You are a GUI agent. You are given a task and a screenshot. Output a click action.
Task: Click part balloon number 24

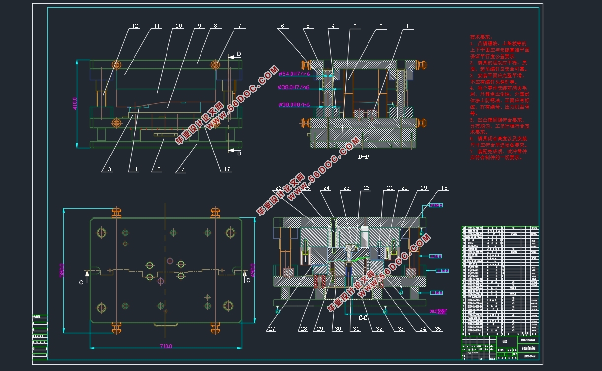pyautogui.click(x=326, y=188)
